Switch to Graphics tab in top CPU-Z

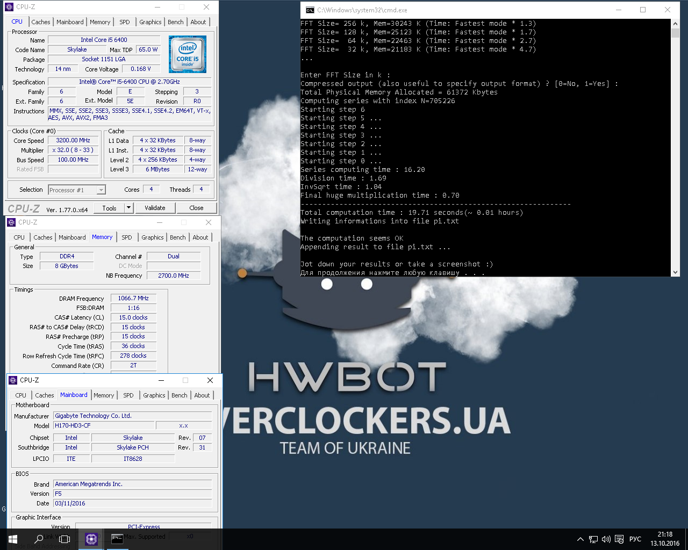(150, 22)
